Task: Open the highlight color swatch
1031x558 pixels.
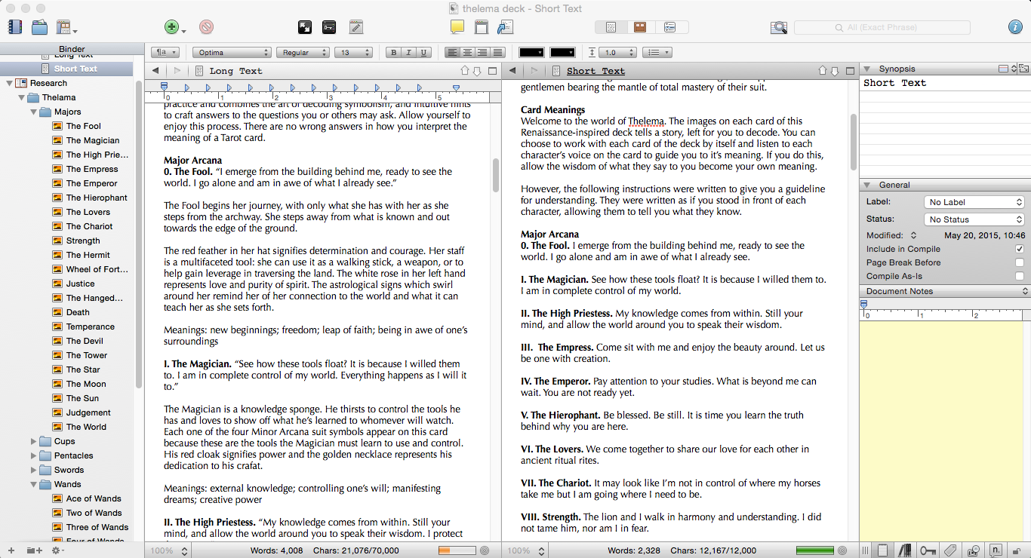Action: (x=563, y=53)
